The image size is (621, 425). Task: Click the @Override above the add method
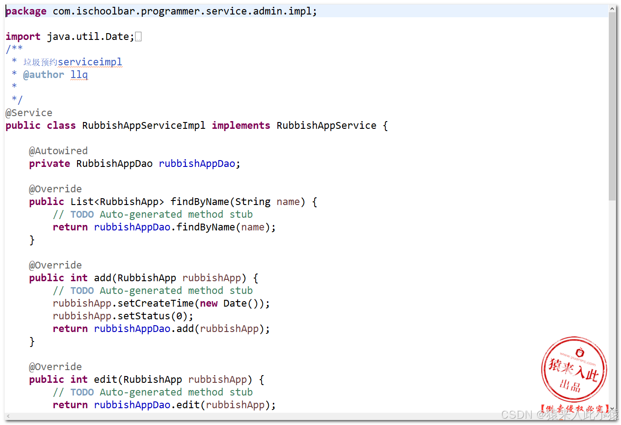[55, 265]
